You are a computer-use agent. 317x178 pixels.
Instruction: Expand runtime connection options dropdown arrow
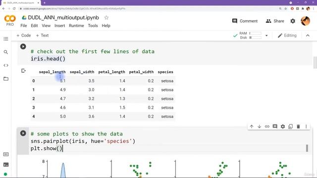266,36
